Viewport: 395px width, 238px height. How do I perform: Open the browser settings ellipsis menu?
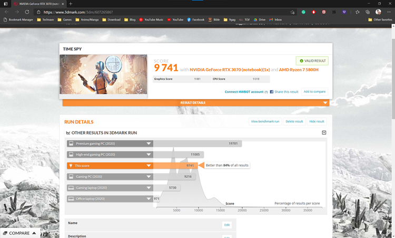388,12
